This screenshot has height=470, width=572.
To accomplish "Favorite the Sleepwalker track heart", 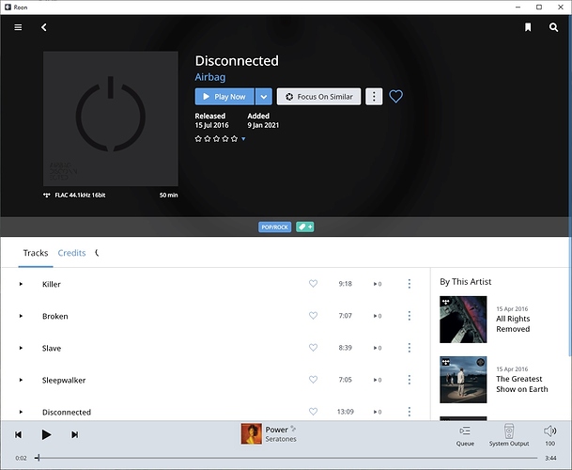I will point(313,380).
